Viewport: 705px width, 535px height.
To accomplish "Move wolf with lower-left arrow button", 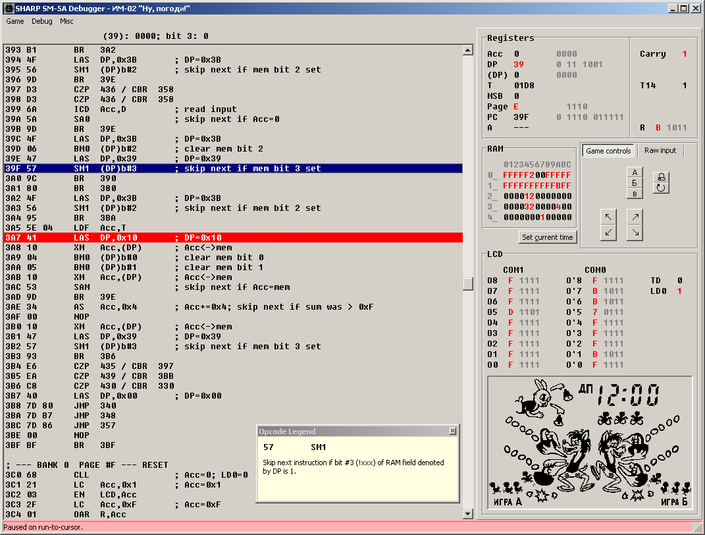I will (x=608, y=232).
